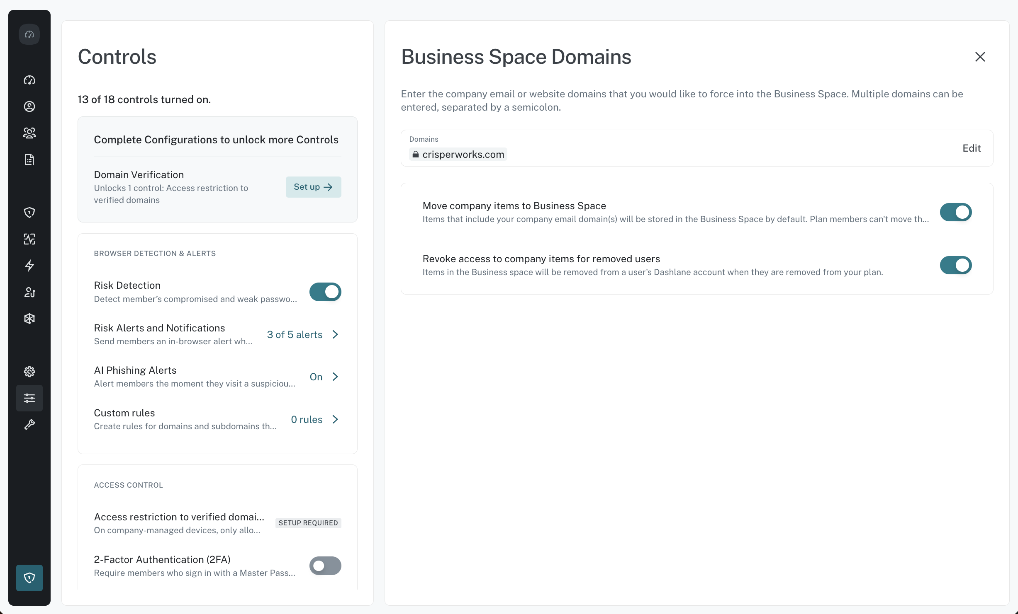Image resolution: width=1018 pixels, height=614 pixels.
Task: Toggle Risk Detection switch
Action: click(325, 292)
